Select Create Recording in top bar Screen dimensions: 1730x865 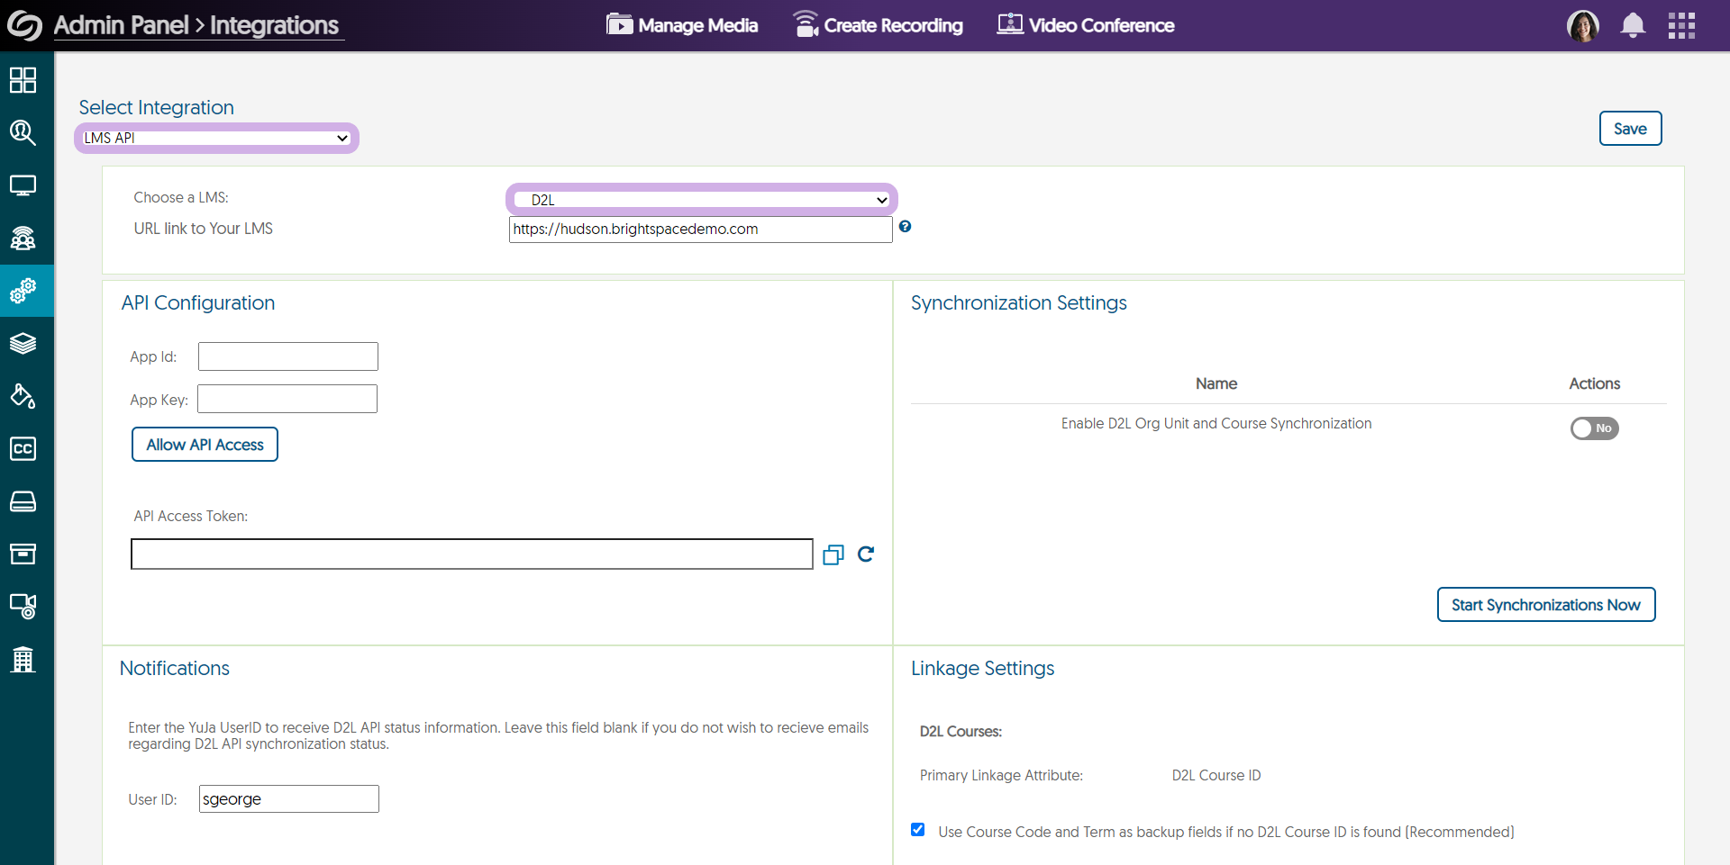pos(878,25)
